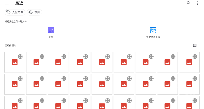Click the 浏览其他应用中的文件 heading
Image resolution: width=204 pixels, height=109 pixels.
[15, 21]
